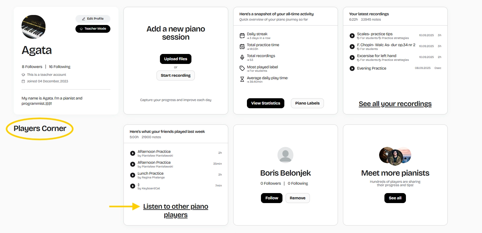The width and height of the screenshot is (482, 233).
Task: Follow Boris Belonjek
Action: tap(271, 198)
